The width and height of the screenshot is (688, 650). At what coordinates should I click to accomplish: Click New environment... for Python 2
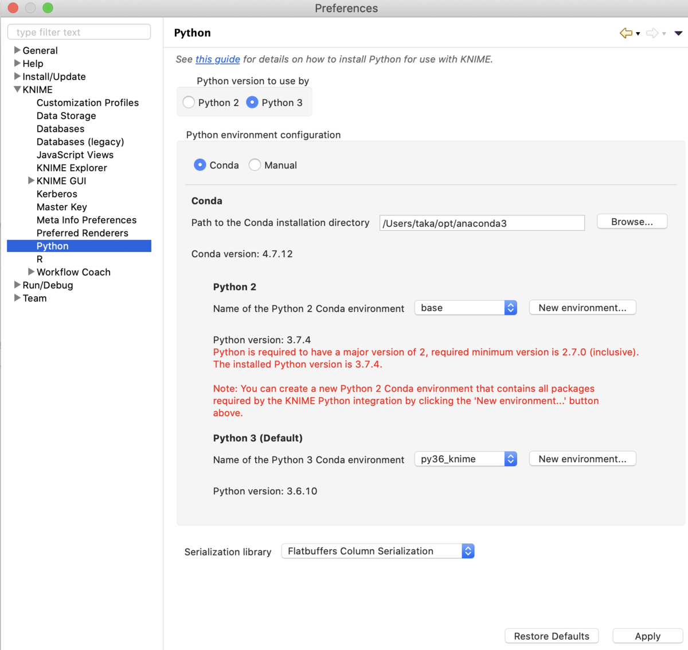[583, 308]
